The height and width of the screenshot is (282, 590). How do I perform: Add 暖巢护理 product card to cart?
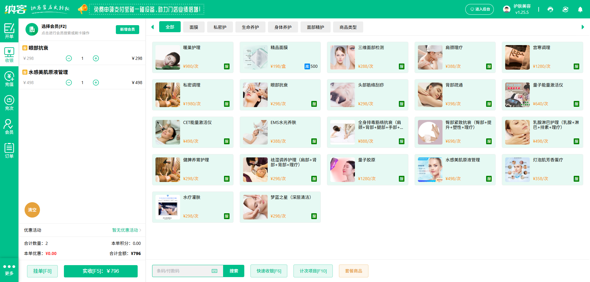click(x=193, y=57)
